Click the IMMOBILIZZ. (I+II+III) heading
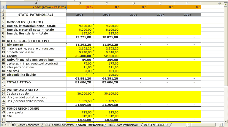Viewport: 228px width, 127px height. (x=25, y=22)
